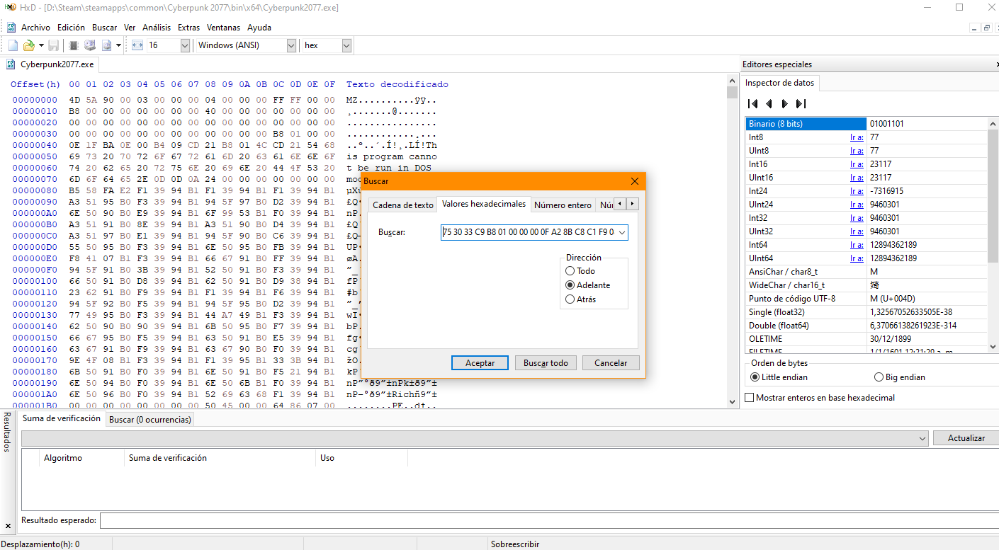This screenshot has width=999, height=550.
Task: Open the Extras menu
Action: [188, 28]
